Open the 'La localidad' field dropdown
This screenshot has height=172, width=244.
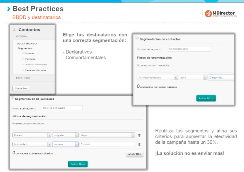[x=32, y=144]
